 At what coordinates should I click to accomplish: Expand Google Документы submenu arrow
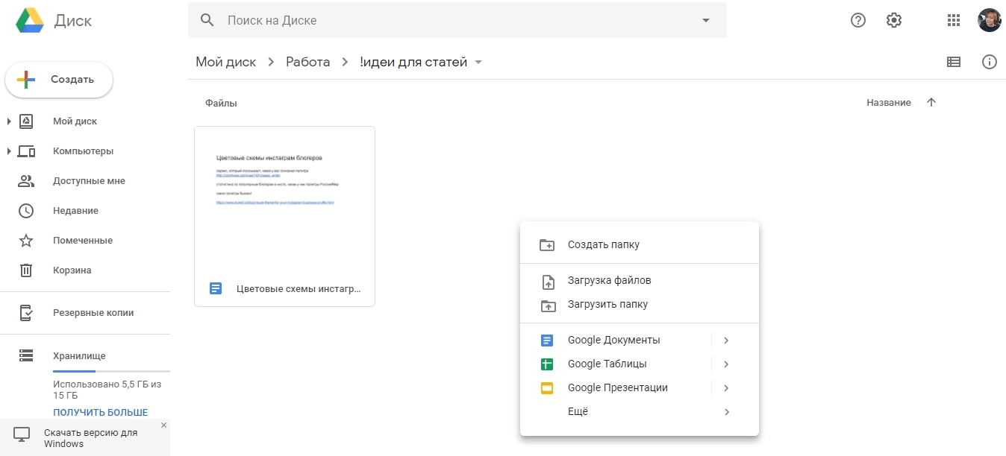[x=726, y=341]
